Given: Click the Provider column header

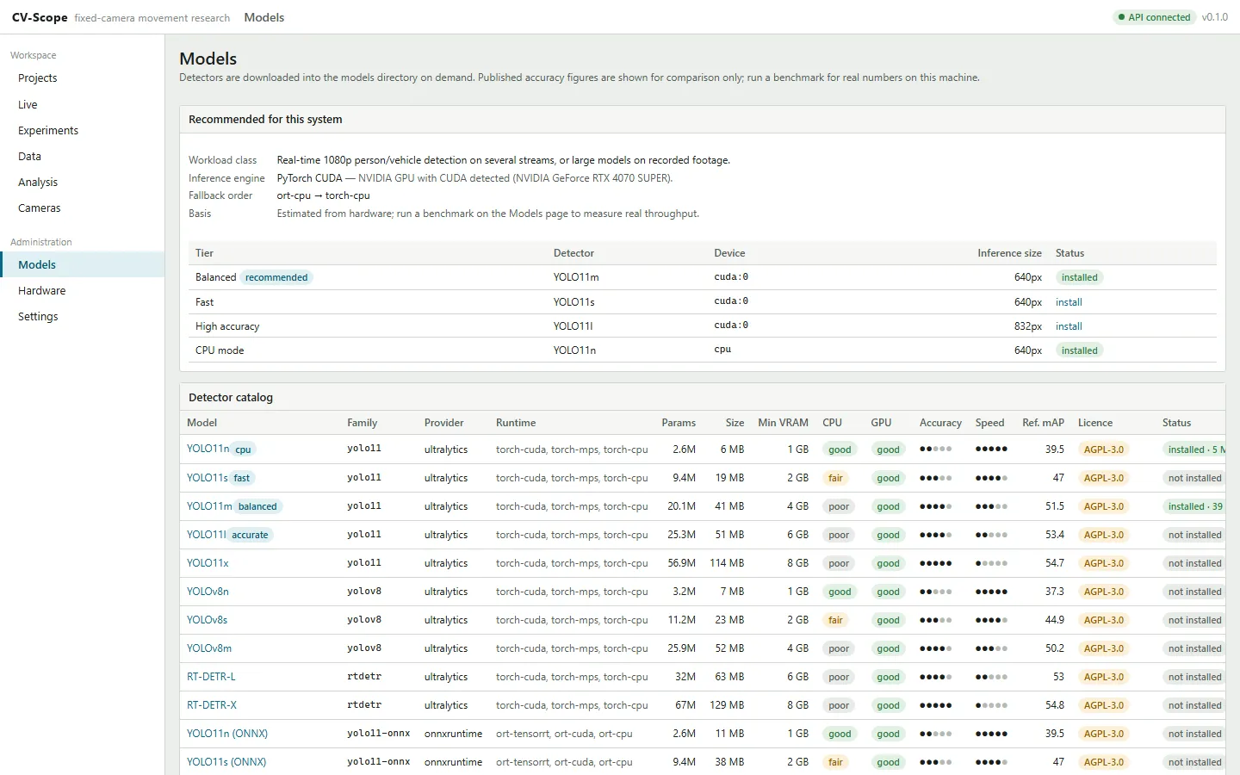Looking at the screenshot, I should point(443,423).
